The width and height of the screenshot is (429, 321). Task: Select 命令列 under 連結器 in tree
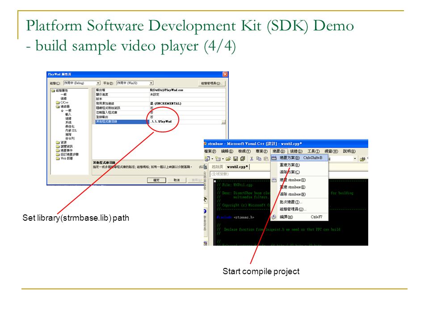tap(70, 138)
